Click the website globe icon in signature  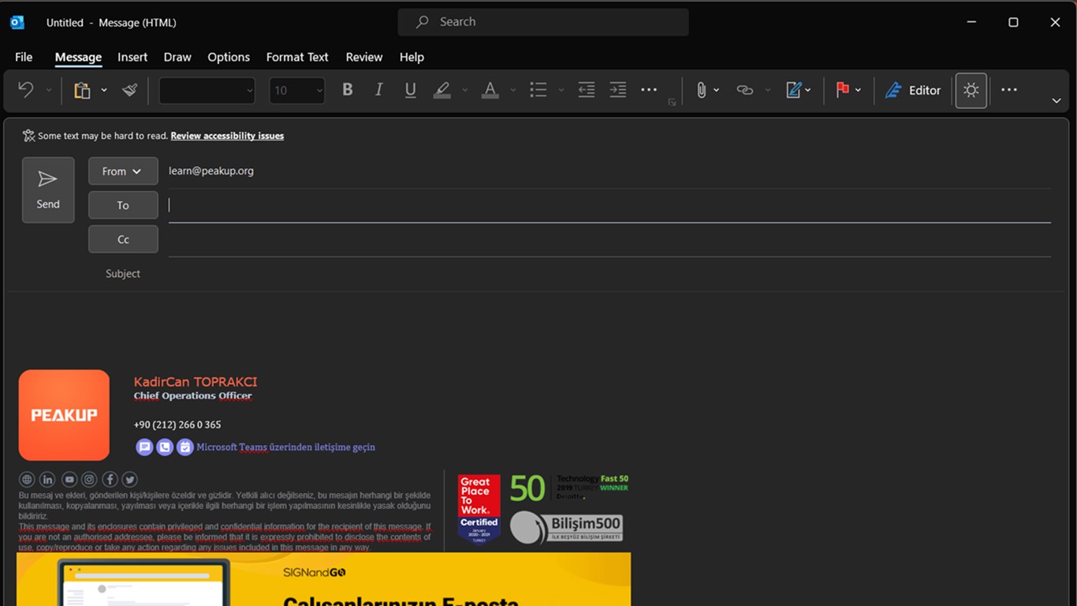tap(27, 480)
